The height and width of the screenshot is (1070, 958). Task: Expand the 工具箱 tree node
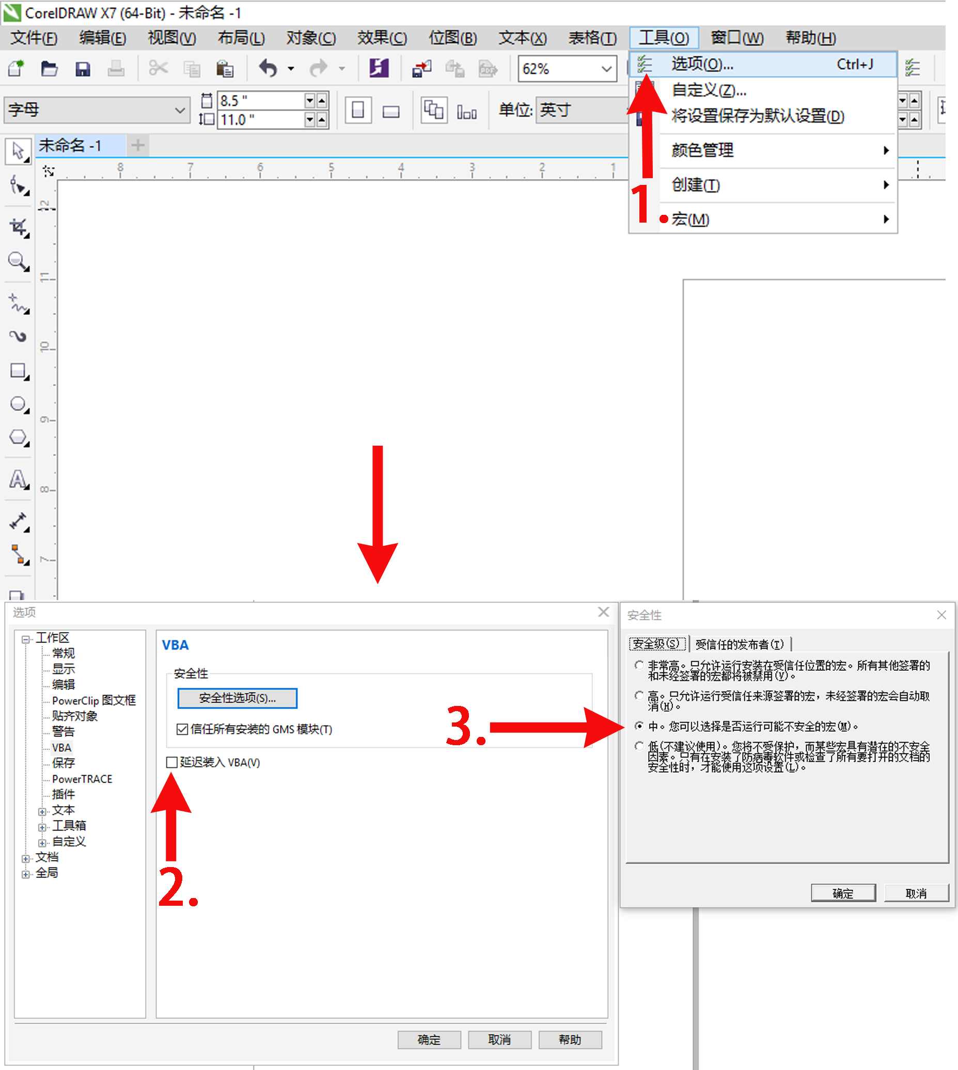[42, 827]
